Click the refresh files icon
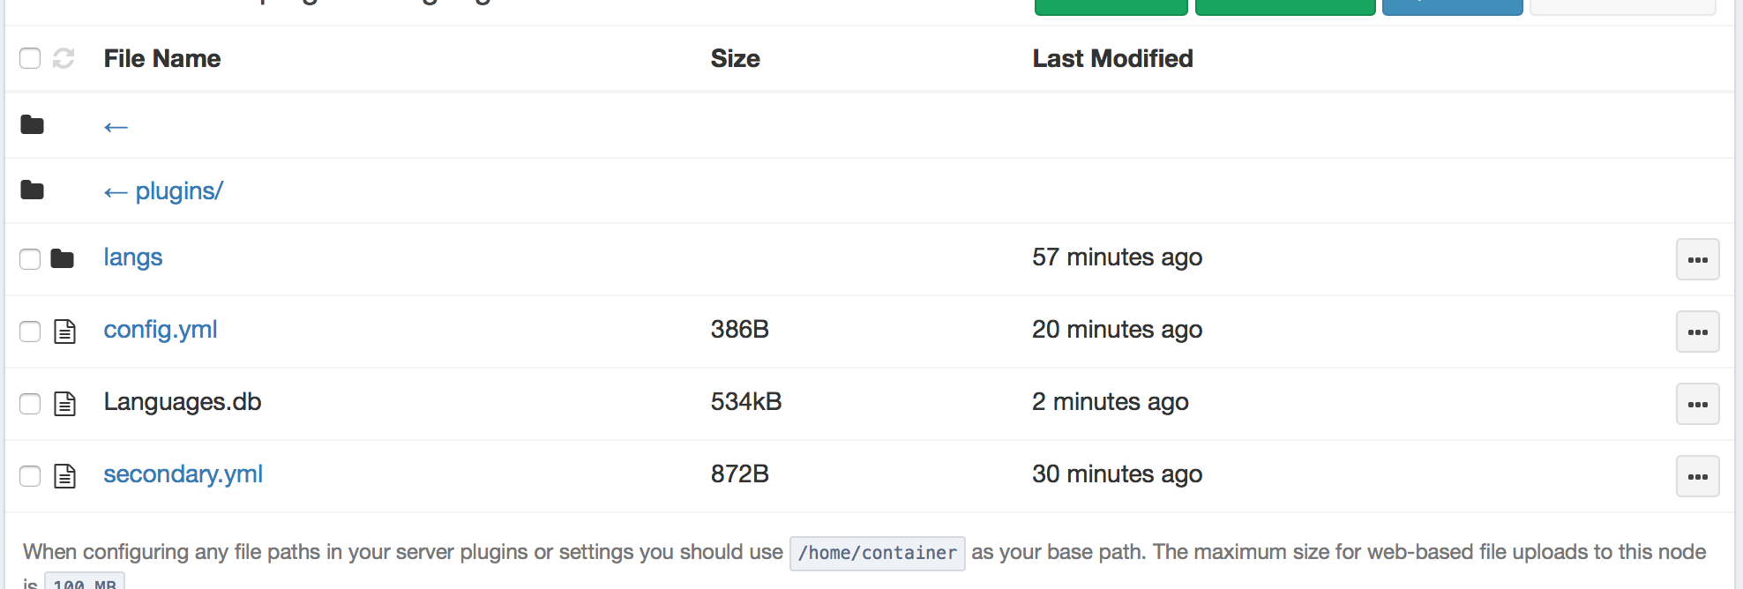The image size is (1743, 589). (64, 58)
